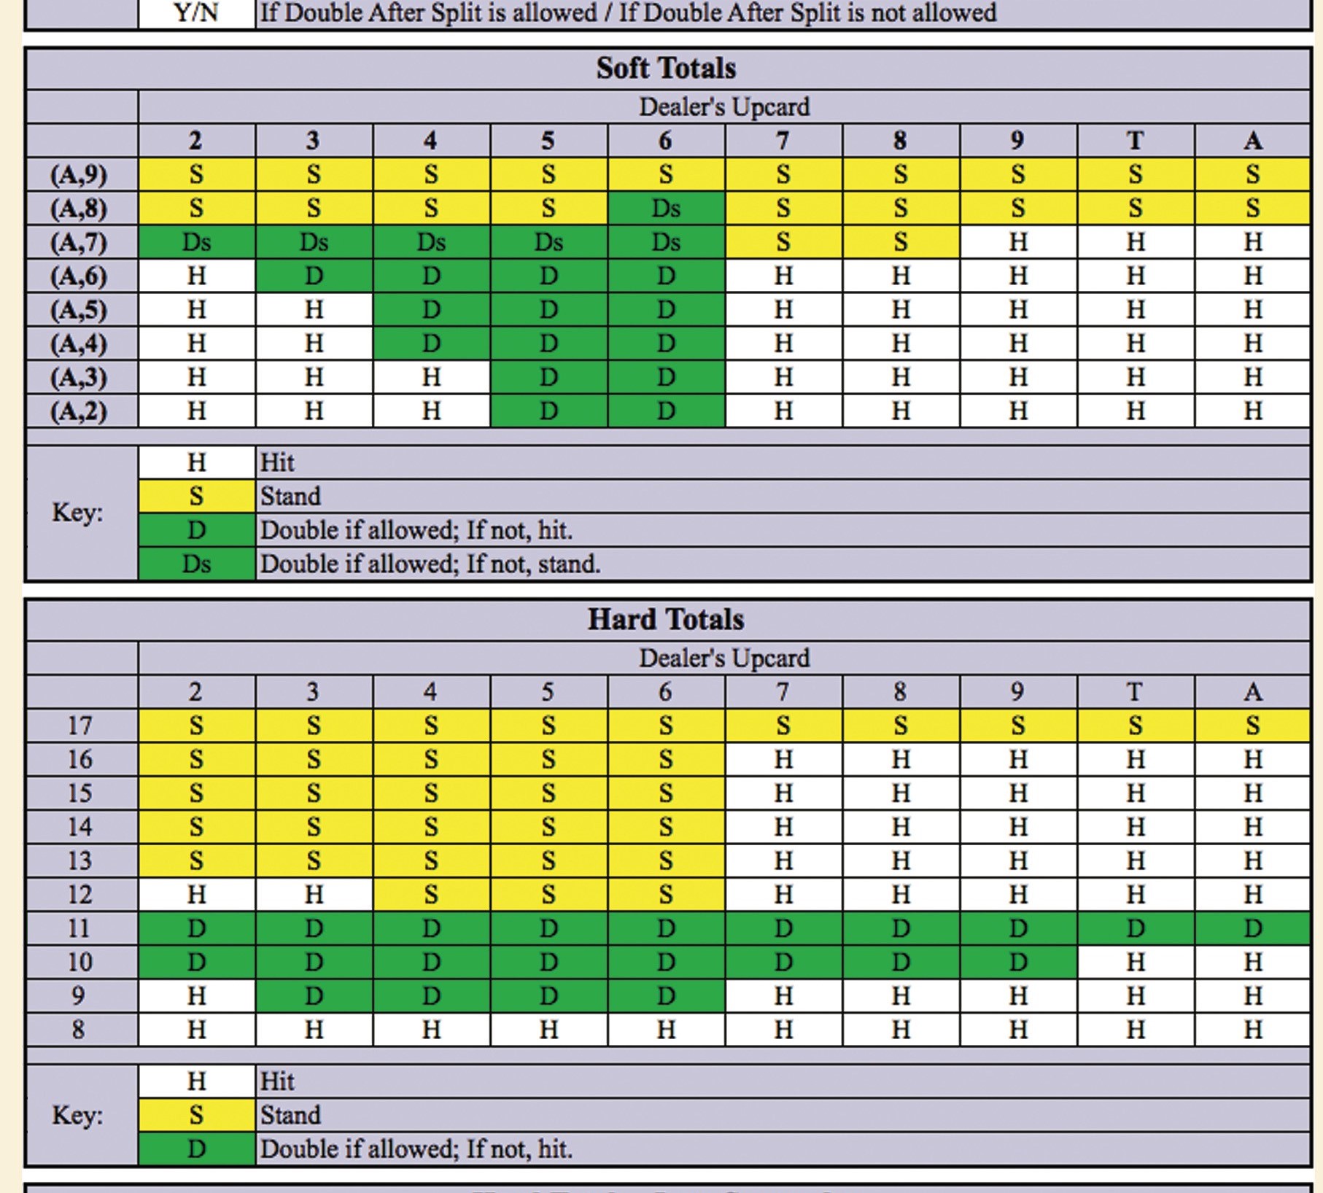Click hard 10 versus dealer T cell
Viewport: 1323px width, 1193px height.
pos(1135,963)
